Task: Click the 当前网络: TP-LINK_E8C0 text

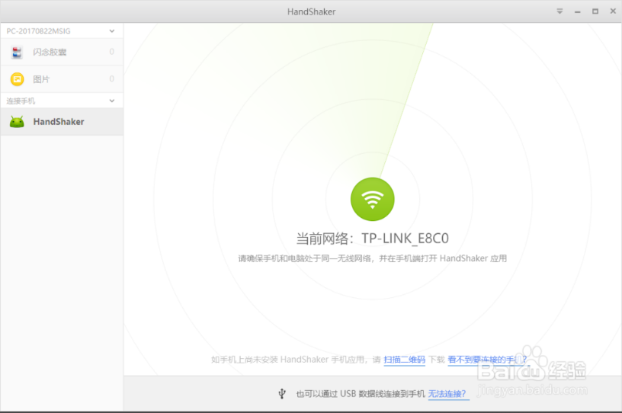Action: pos(373,239)
